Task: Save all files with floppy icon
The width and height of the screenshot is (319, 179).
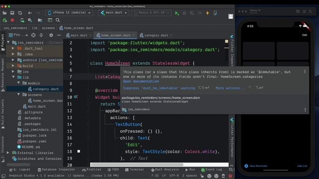Action: [12, 13]
